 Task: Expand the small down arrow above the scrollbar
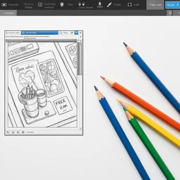coord(81,41)
